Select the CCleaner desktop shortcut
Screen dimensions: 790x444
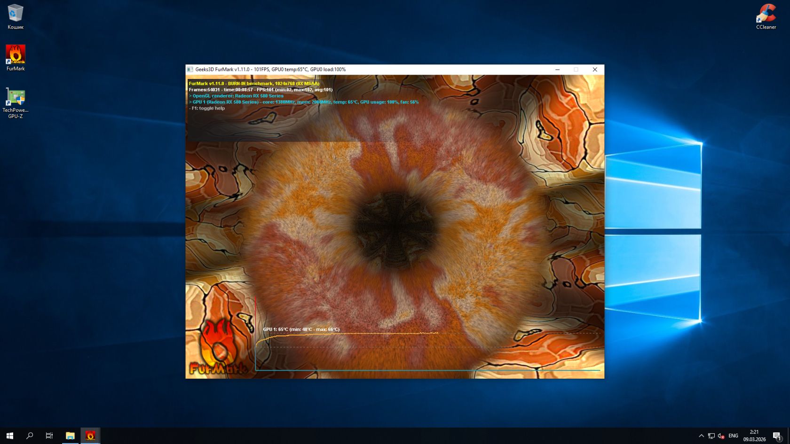pyautogui.click(x=766, y=16)
